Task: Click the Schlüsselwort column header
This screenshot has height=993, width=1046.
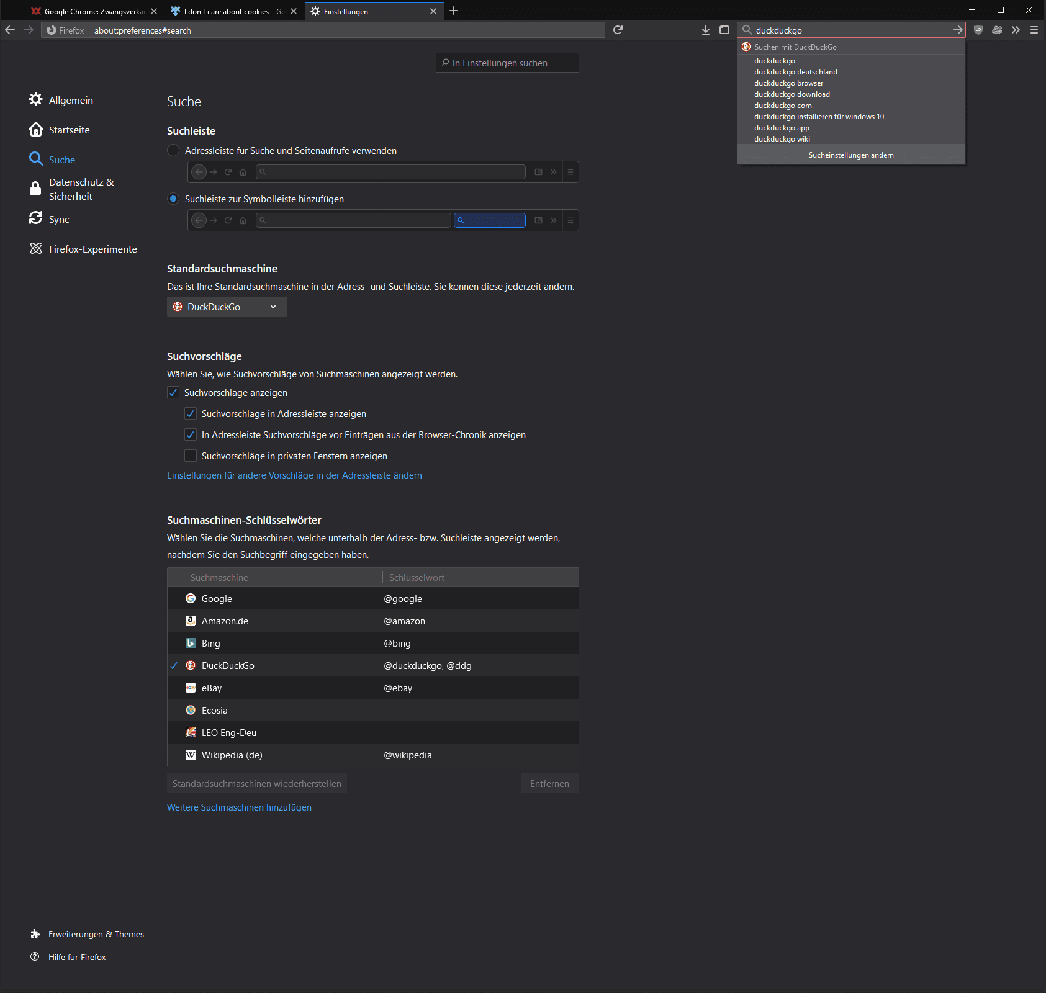Action: pyautogui.click(x=480, y=577)
